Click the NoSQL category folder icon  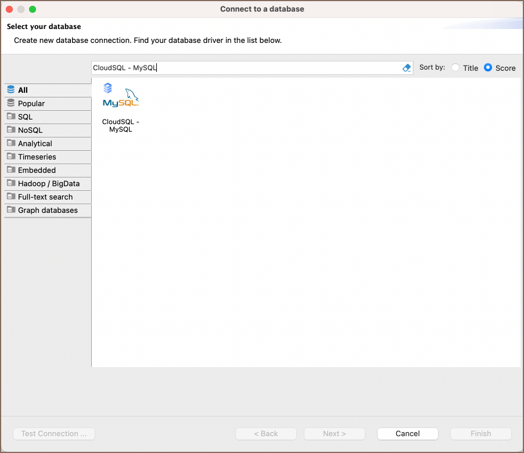10,130
